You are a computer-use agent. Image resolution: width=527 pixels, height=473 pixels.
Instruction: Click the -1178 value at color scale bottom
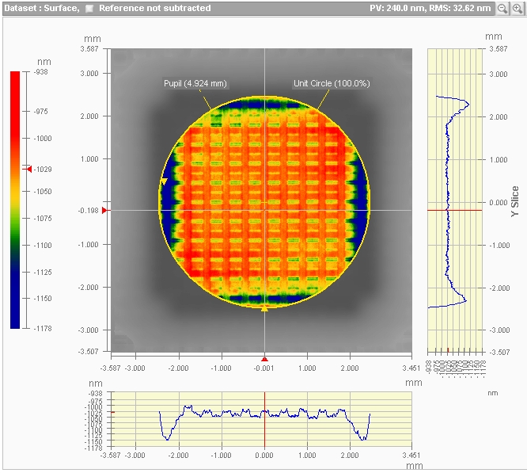(x=43, y=328)
